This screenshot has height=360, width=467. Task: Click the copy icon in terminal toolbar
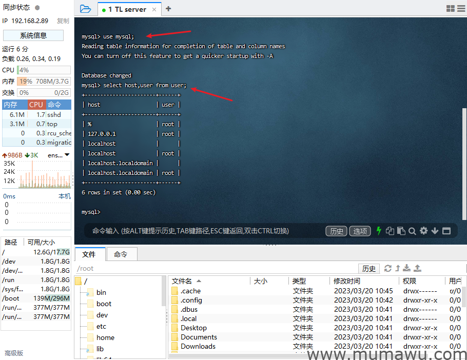(390, 231)
